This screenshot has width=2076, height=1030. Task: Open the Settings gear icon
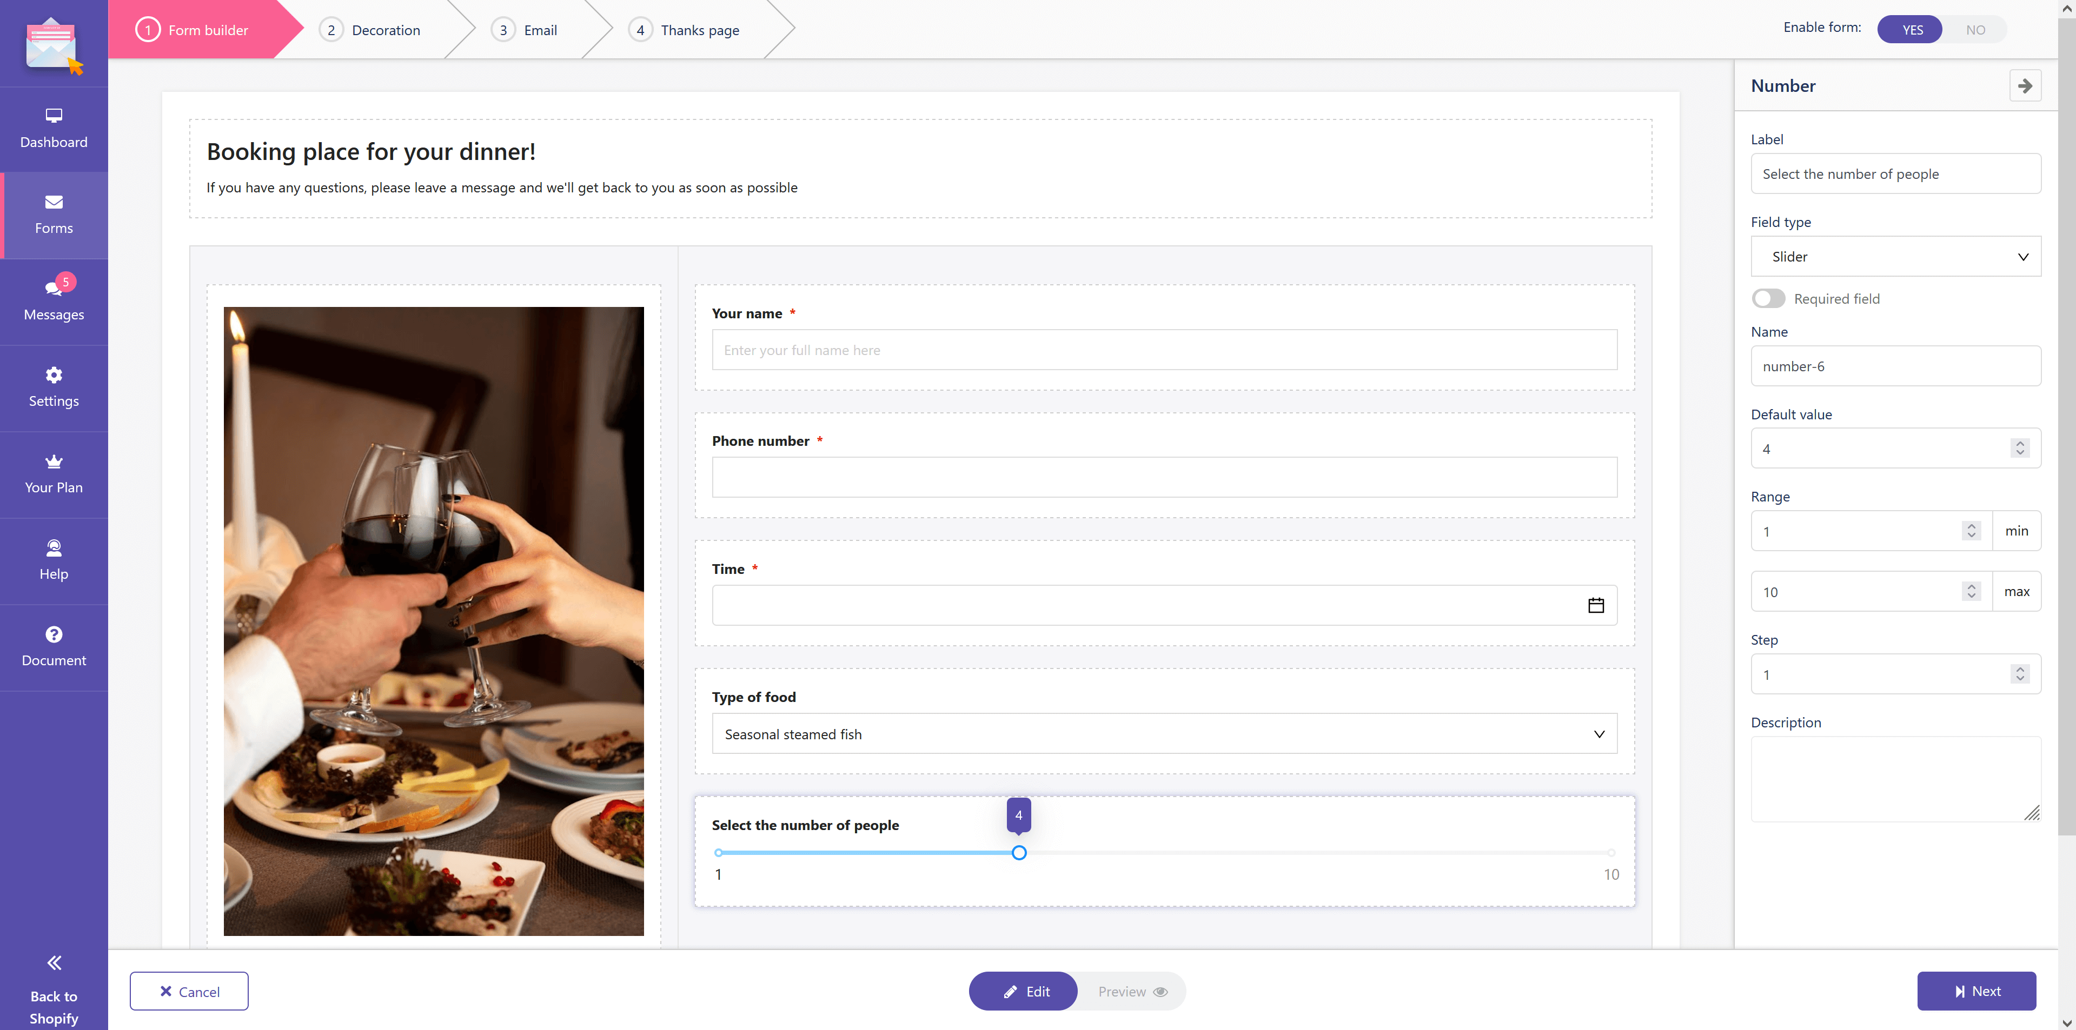pyautogui.click(x=53, y=374)
